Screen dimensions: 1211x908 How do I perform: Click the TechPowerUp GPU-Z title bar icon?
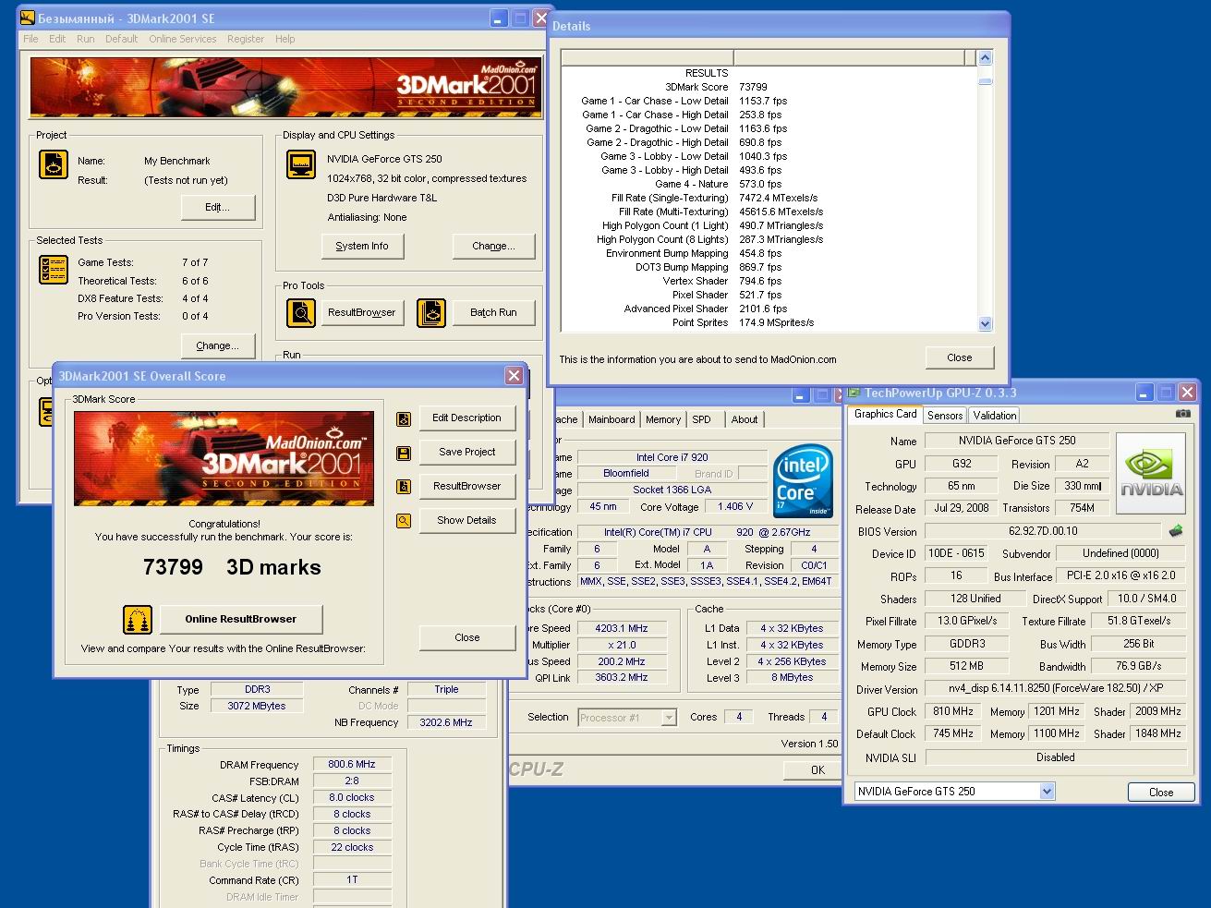854,393
